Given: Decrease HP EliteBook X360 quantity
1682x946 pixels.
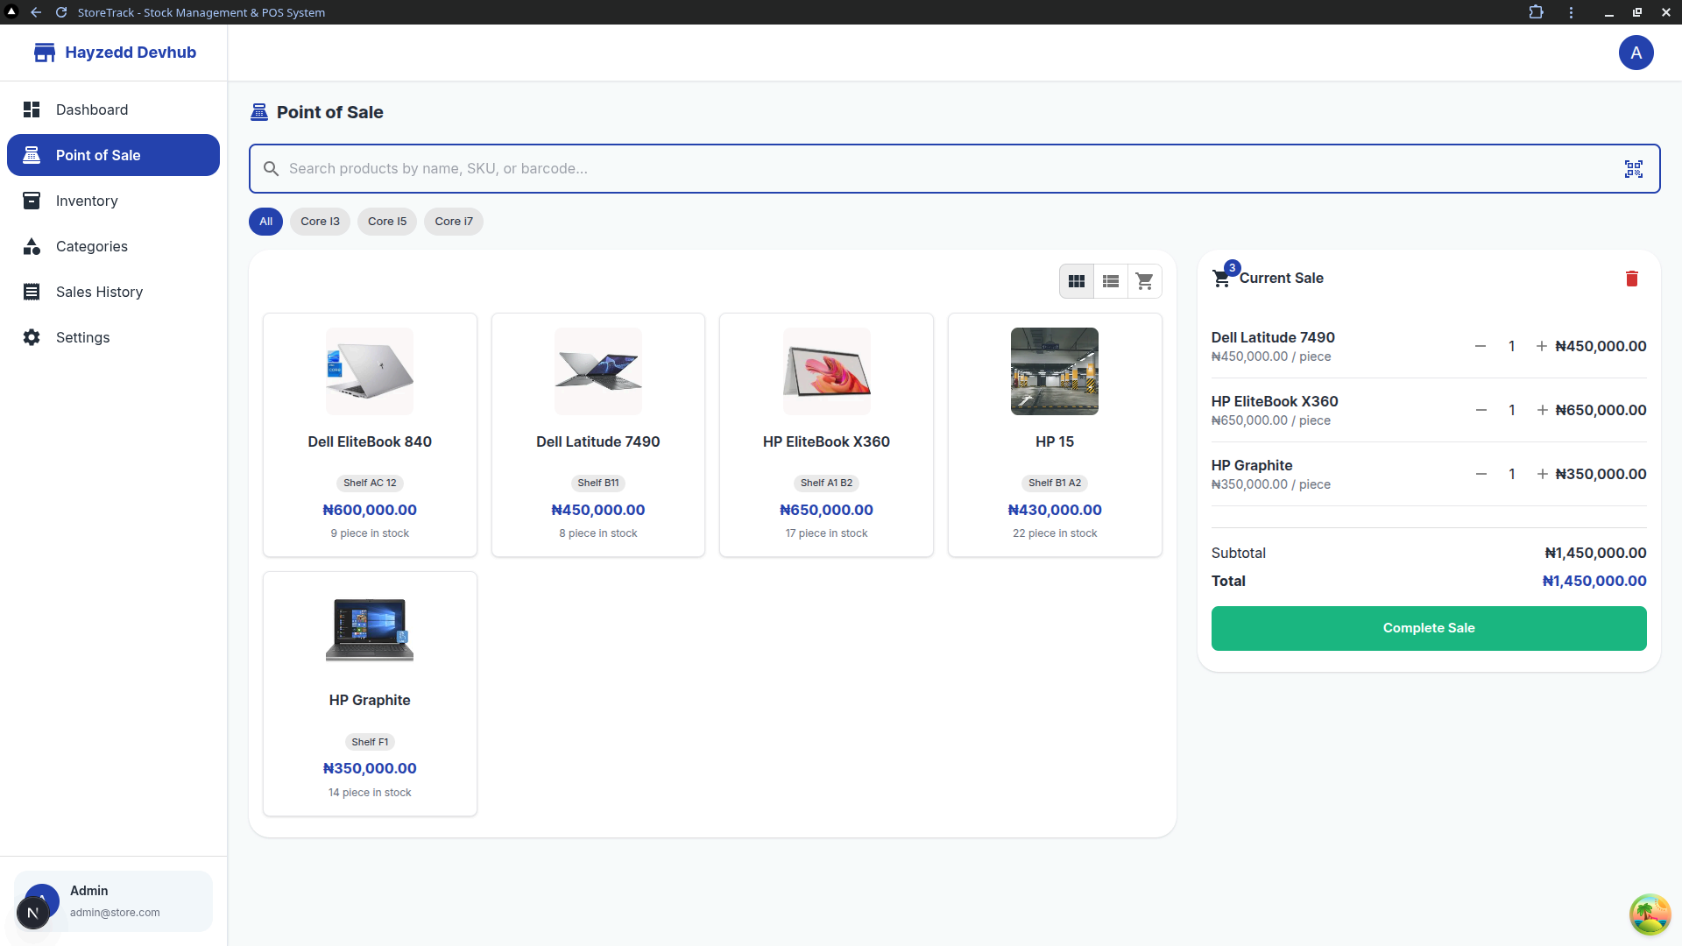Looking at the screenshot, I should click(x=1481, y=410).
